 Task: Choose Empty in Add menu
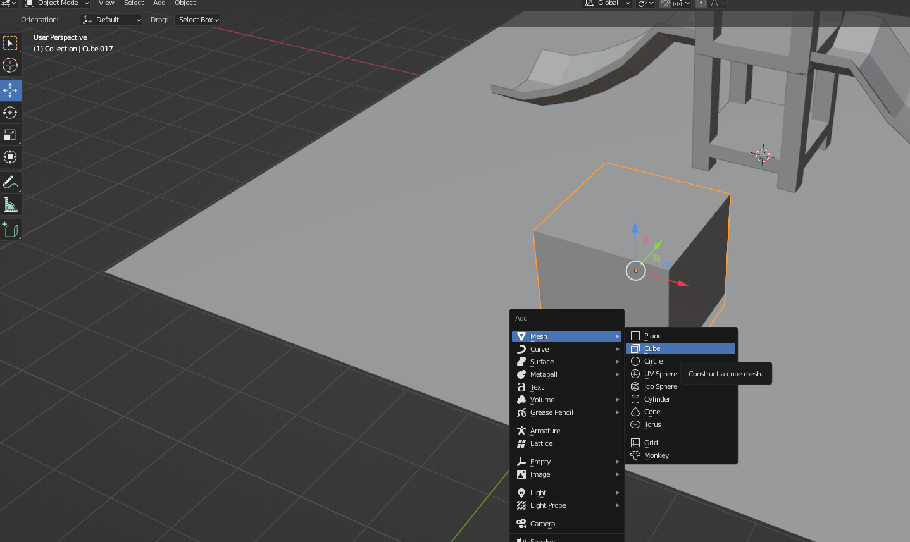click(567, 462)
